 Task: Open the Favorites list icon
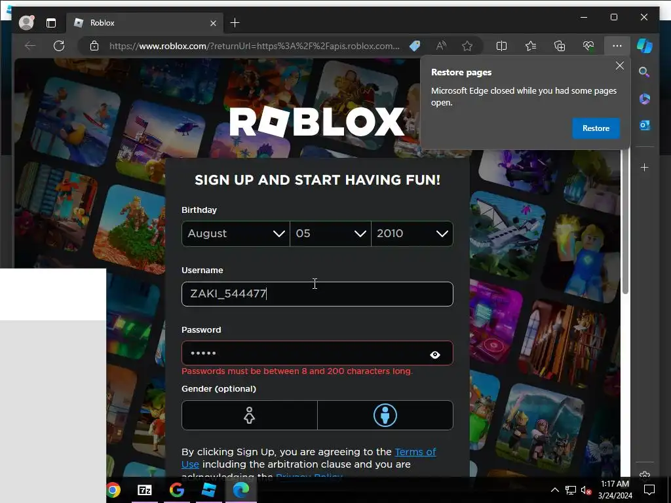click(x=531, y=46)
